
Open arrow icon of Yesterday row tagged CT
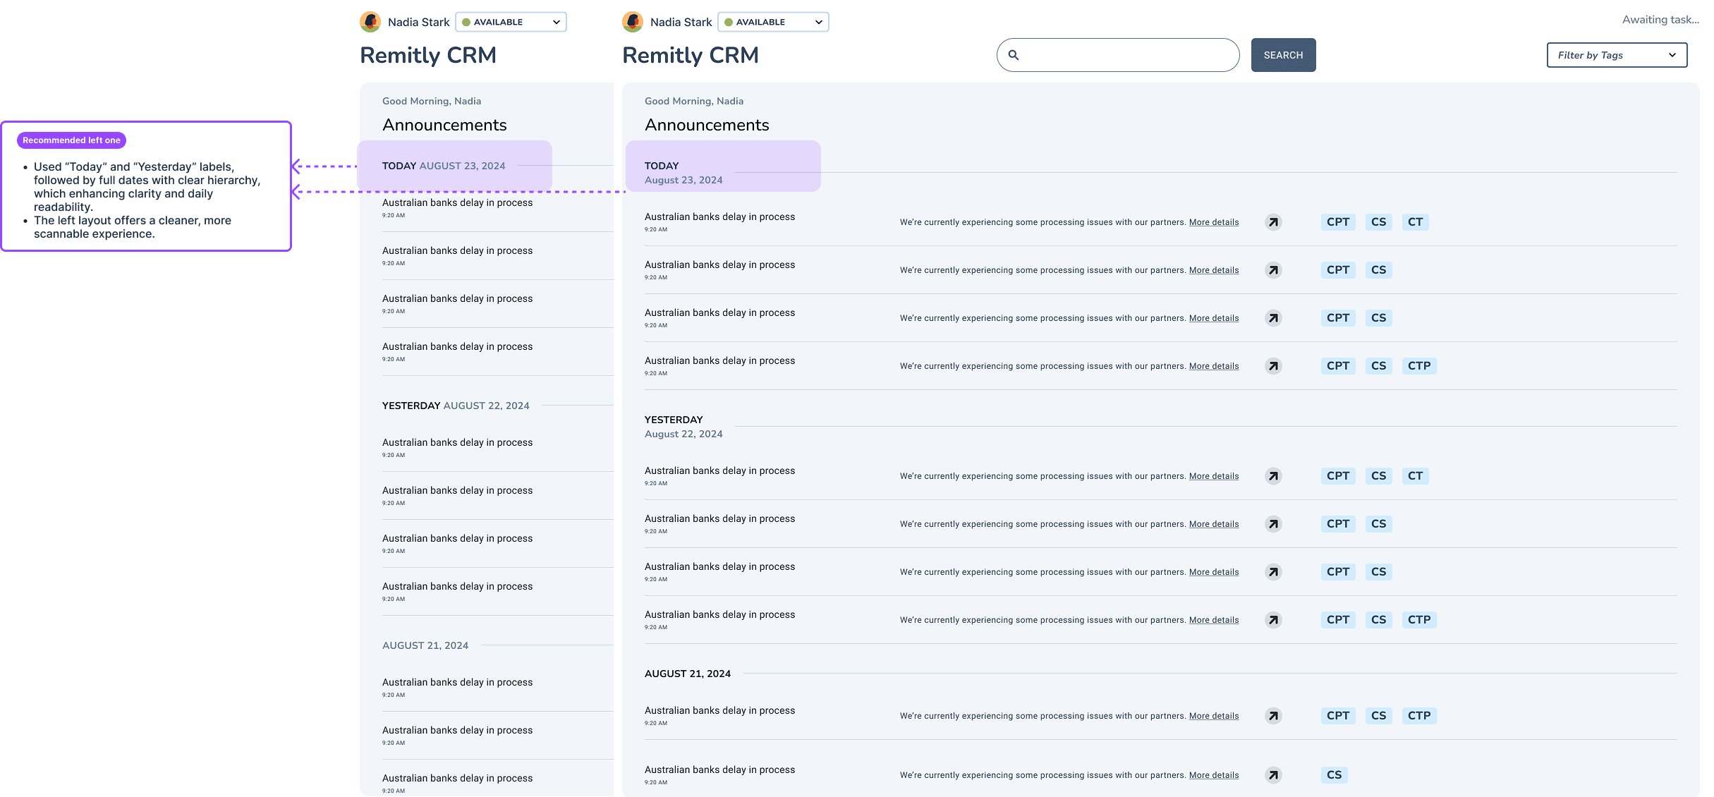point(1273,476)
